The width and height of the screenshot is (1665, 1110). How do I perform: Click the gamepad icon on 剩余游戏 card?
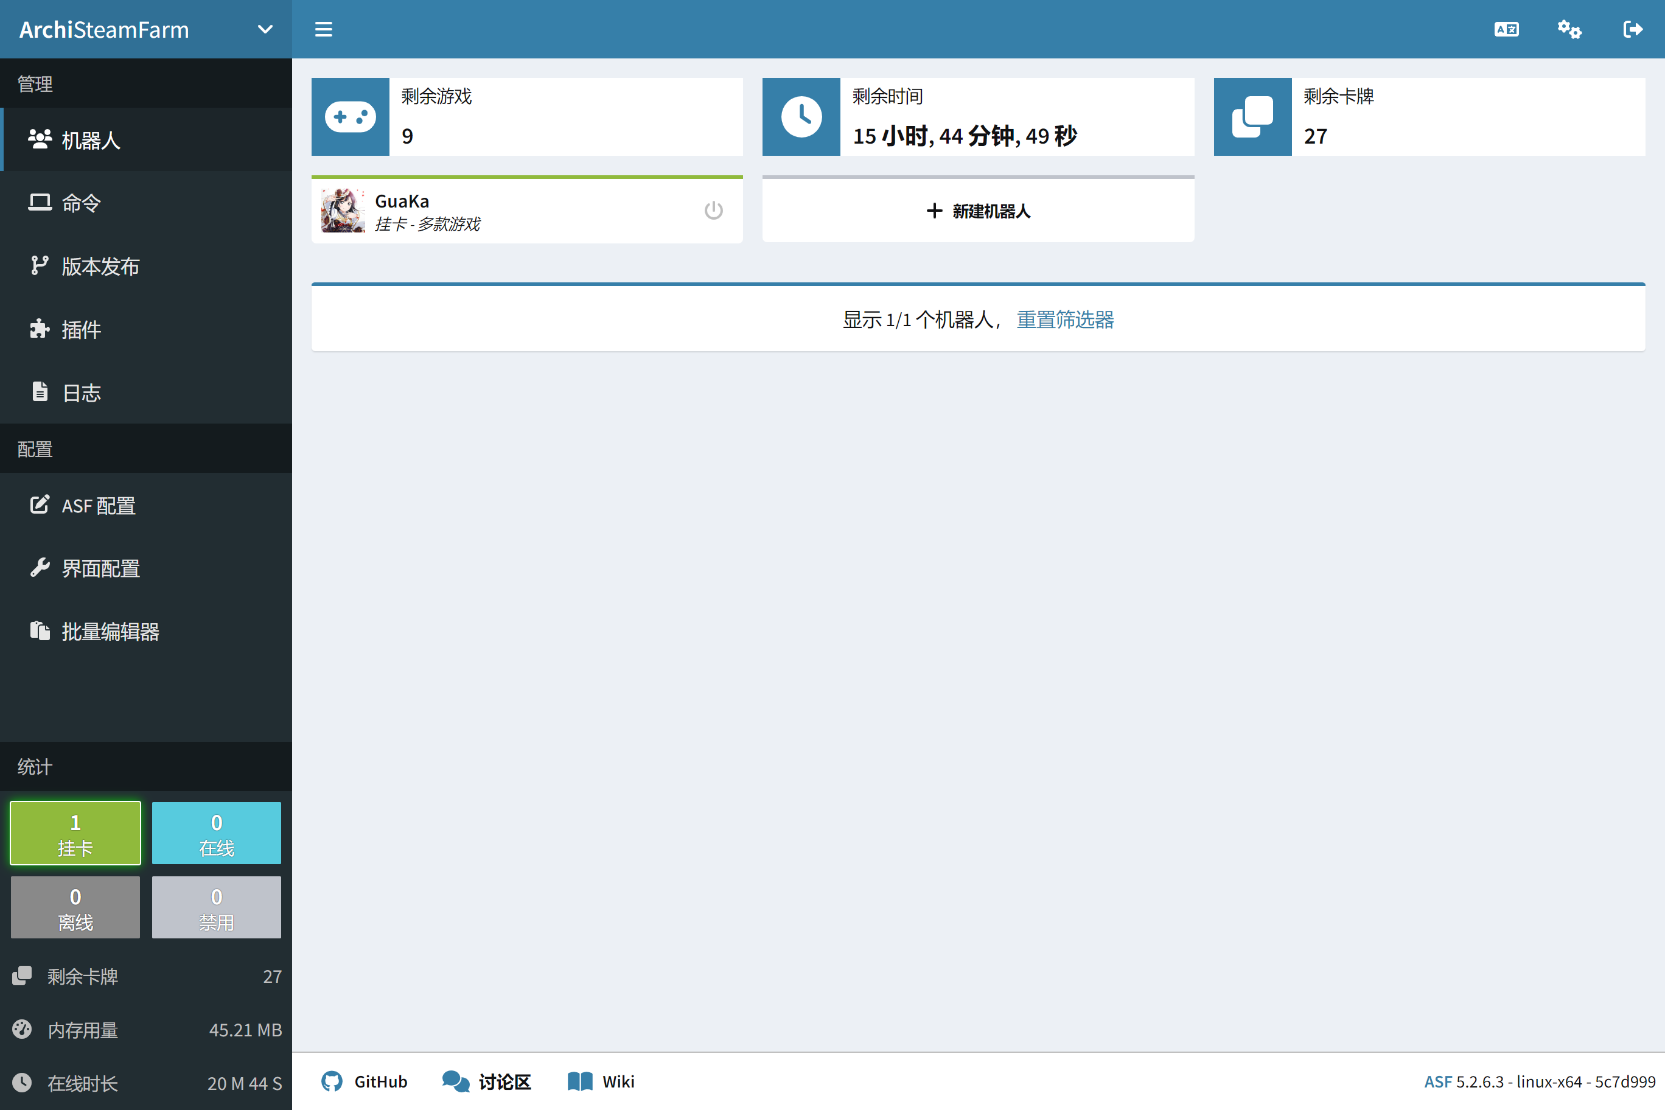pyautogui.click(x=351, y=117)
